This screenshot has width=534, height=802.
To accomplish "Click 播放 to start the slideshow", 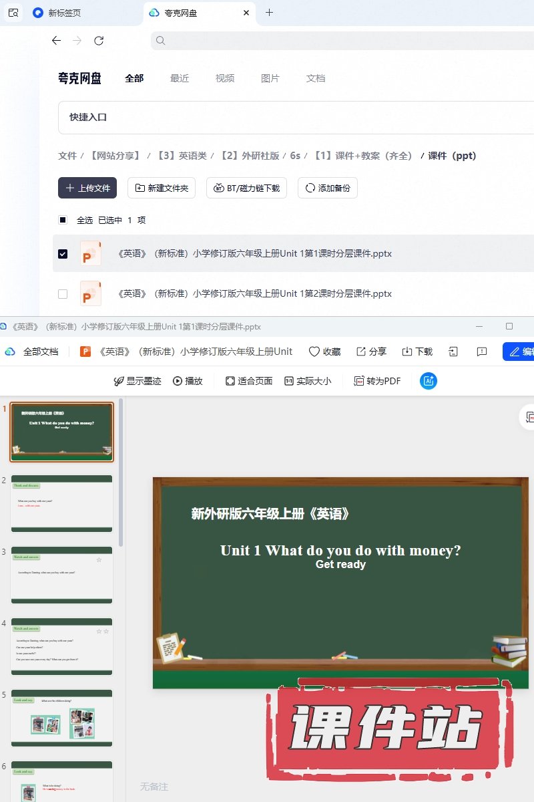I will (188, 381).
